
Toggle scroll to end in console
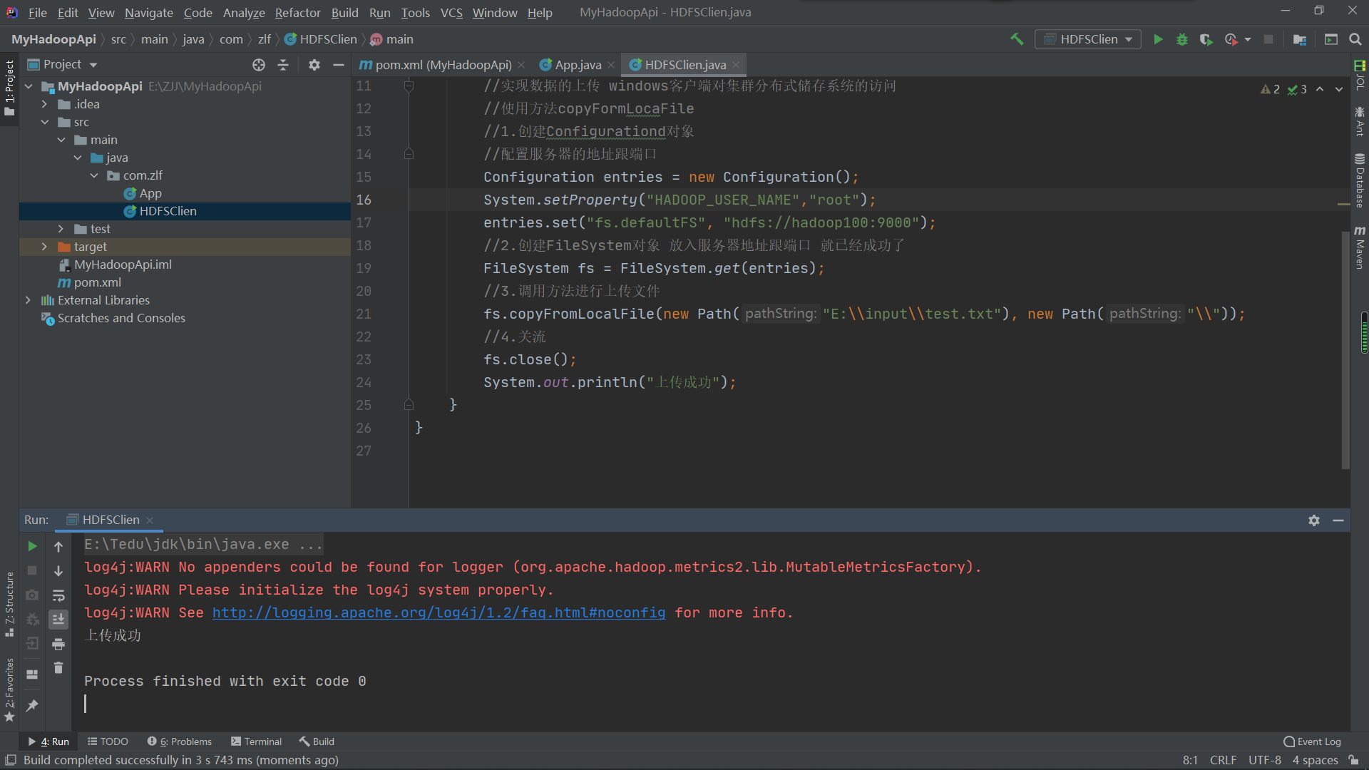click(58, 620)
